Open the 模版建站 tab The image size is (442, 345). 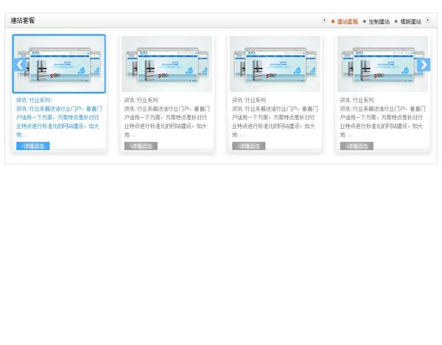(x=411, y=21)
